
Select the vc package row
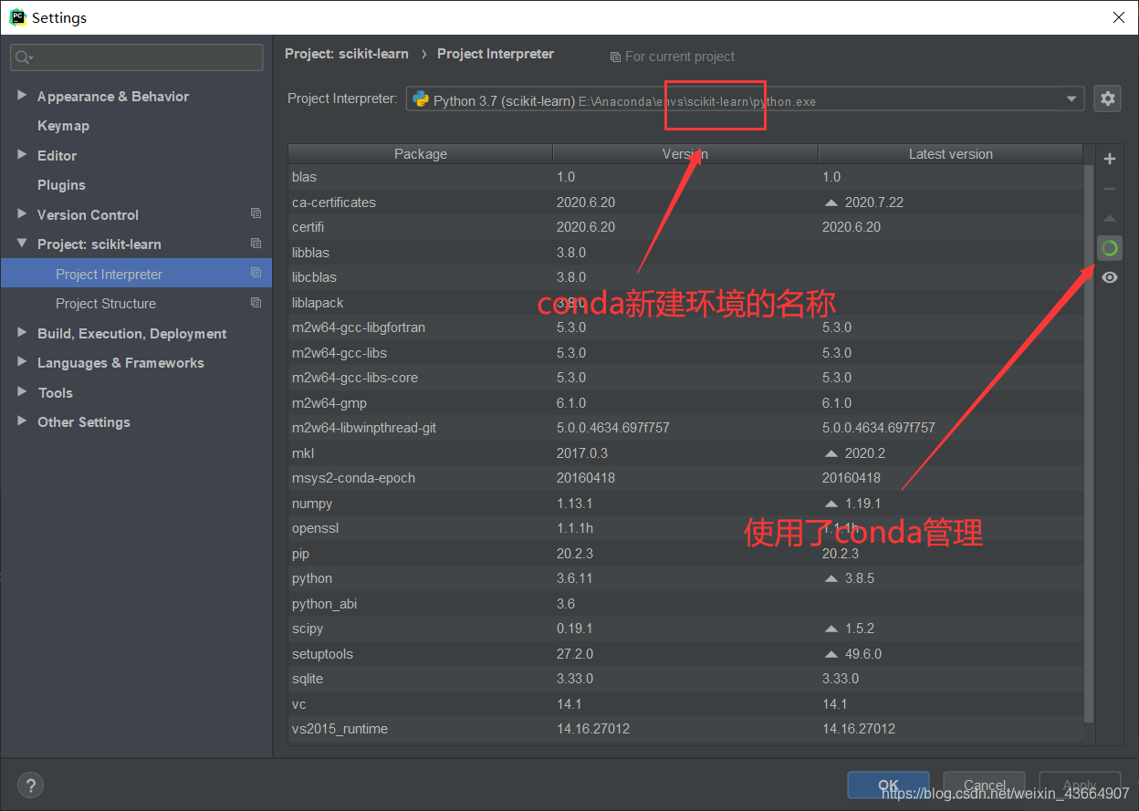[685, 704]
